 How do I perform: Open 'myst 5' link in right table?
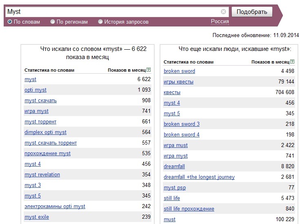tap(172, 114)
